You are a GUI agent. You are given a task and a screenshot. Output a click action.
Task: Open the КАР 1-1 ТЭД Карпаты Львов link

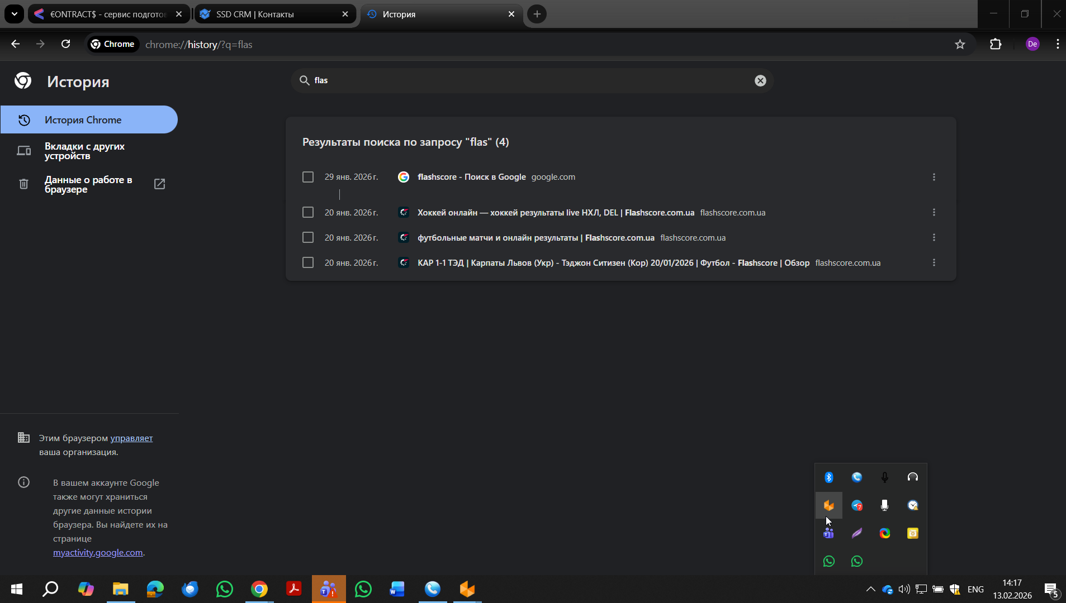pyautogui.click(x=613, y=262)
